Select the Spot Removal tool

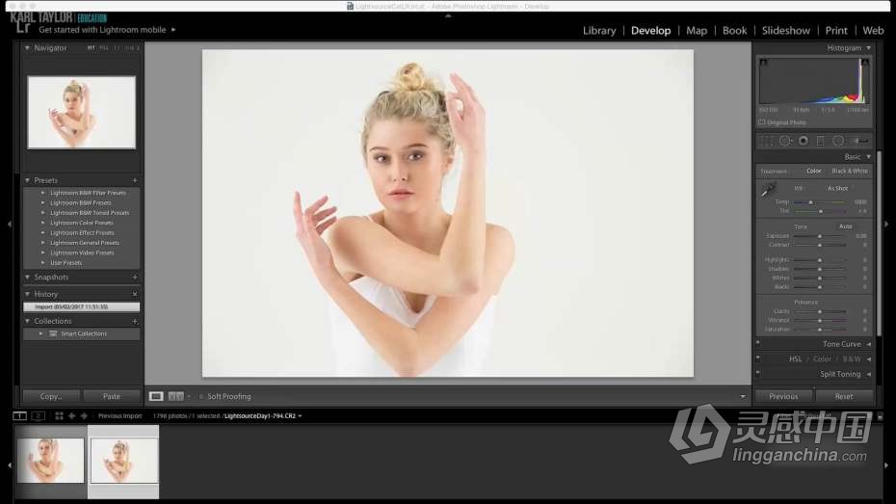(785, 141)
